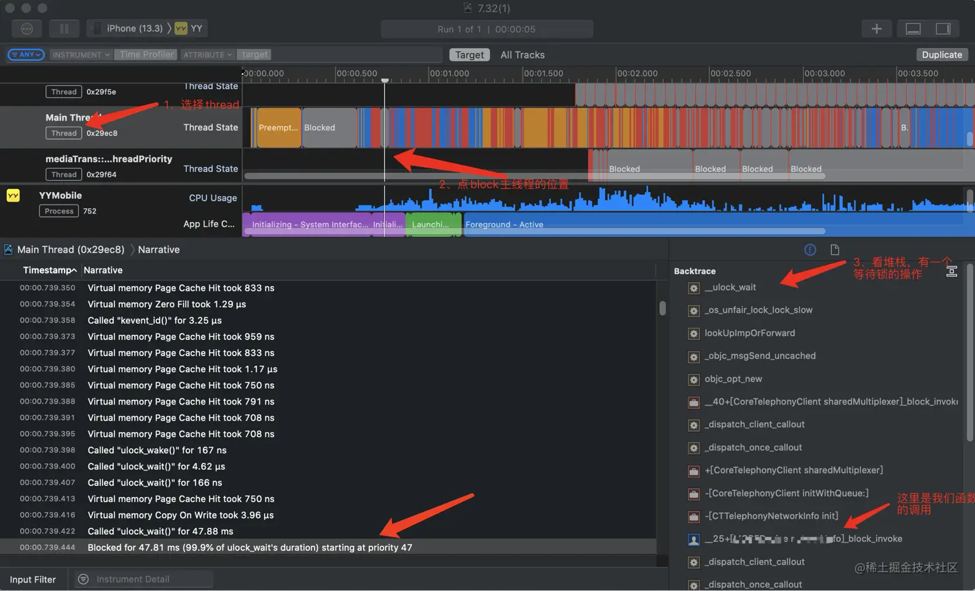Click the Narrative column header

point(103,270)
